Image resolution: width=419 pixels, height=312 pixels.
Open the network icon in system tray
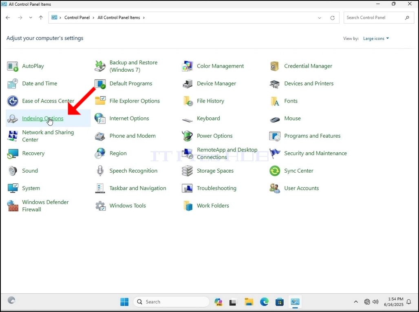367,302
